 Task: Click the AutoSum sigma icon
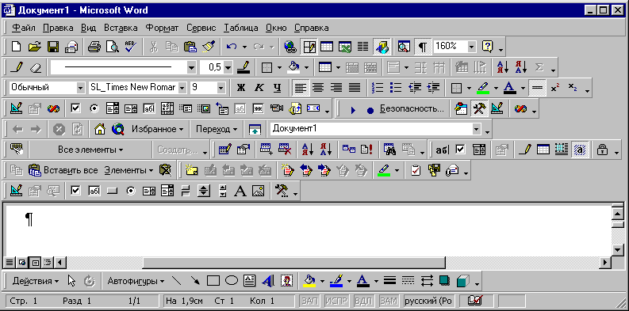click(539, 67)
